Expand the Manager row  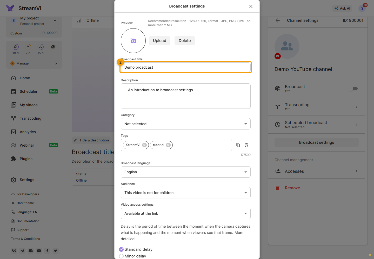click(34, 63)
